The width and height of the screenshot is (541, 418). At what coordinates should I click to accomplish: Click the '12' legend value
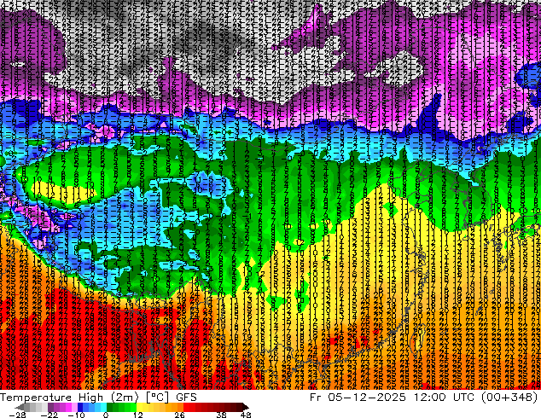(x=138, y=415)
